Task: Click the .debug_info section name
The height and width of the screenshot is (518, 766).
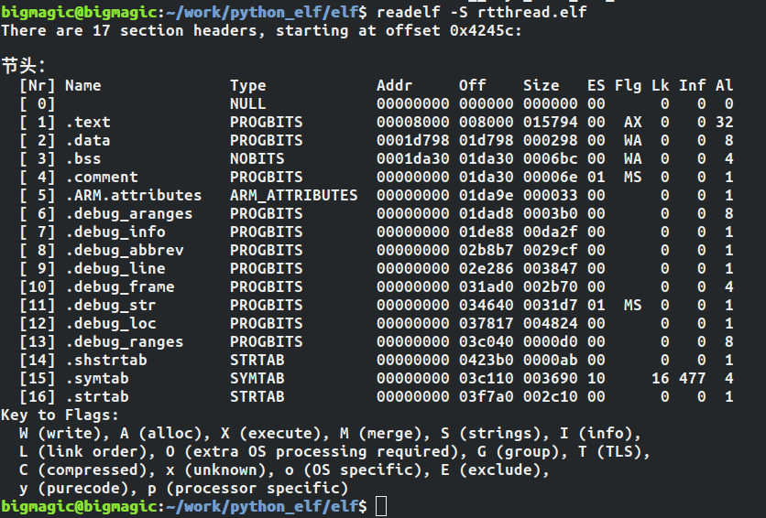Action: tap(115, 232)
